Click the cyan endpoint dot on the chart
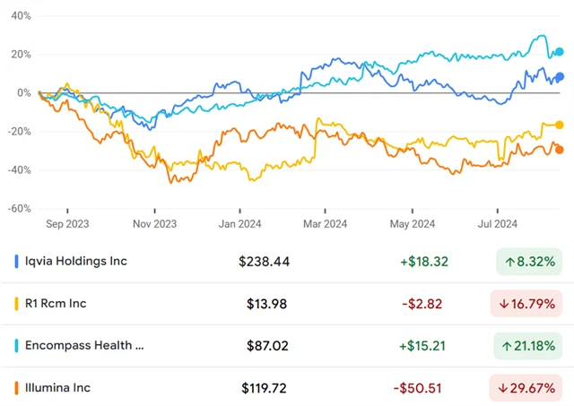 (x=560, y=52)
